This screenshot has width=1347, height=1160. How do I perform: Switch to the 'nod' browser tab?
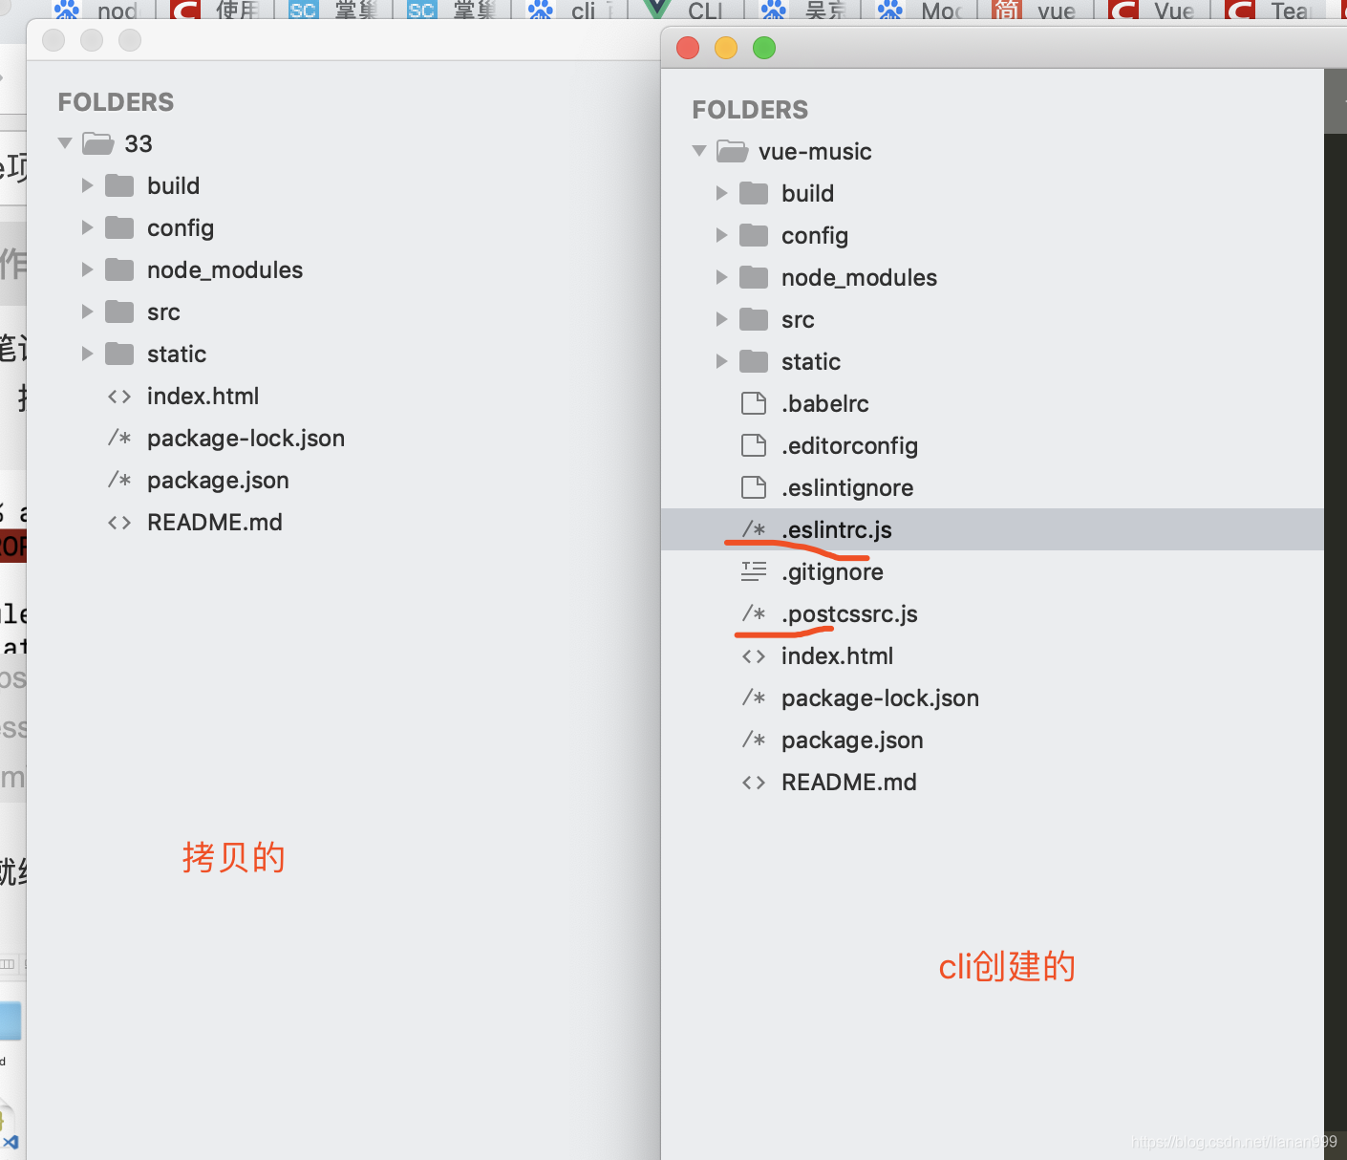coord(96,11)
